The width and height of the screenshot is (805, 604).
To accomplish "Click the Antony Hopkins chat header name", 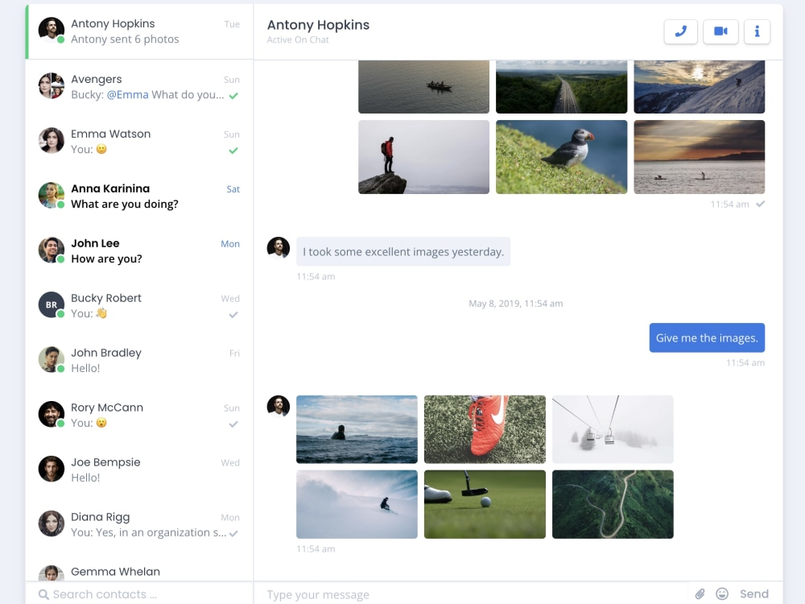I will coord(318,25).
